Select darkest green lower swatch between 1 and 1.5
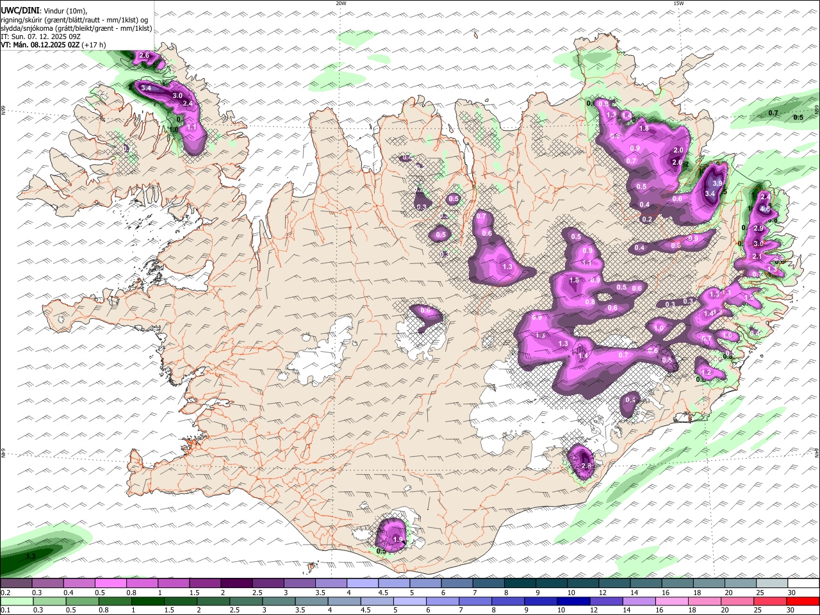Viewport: 820px width, 615px height. (147, 601)
